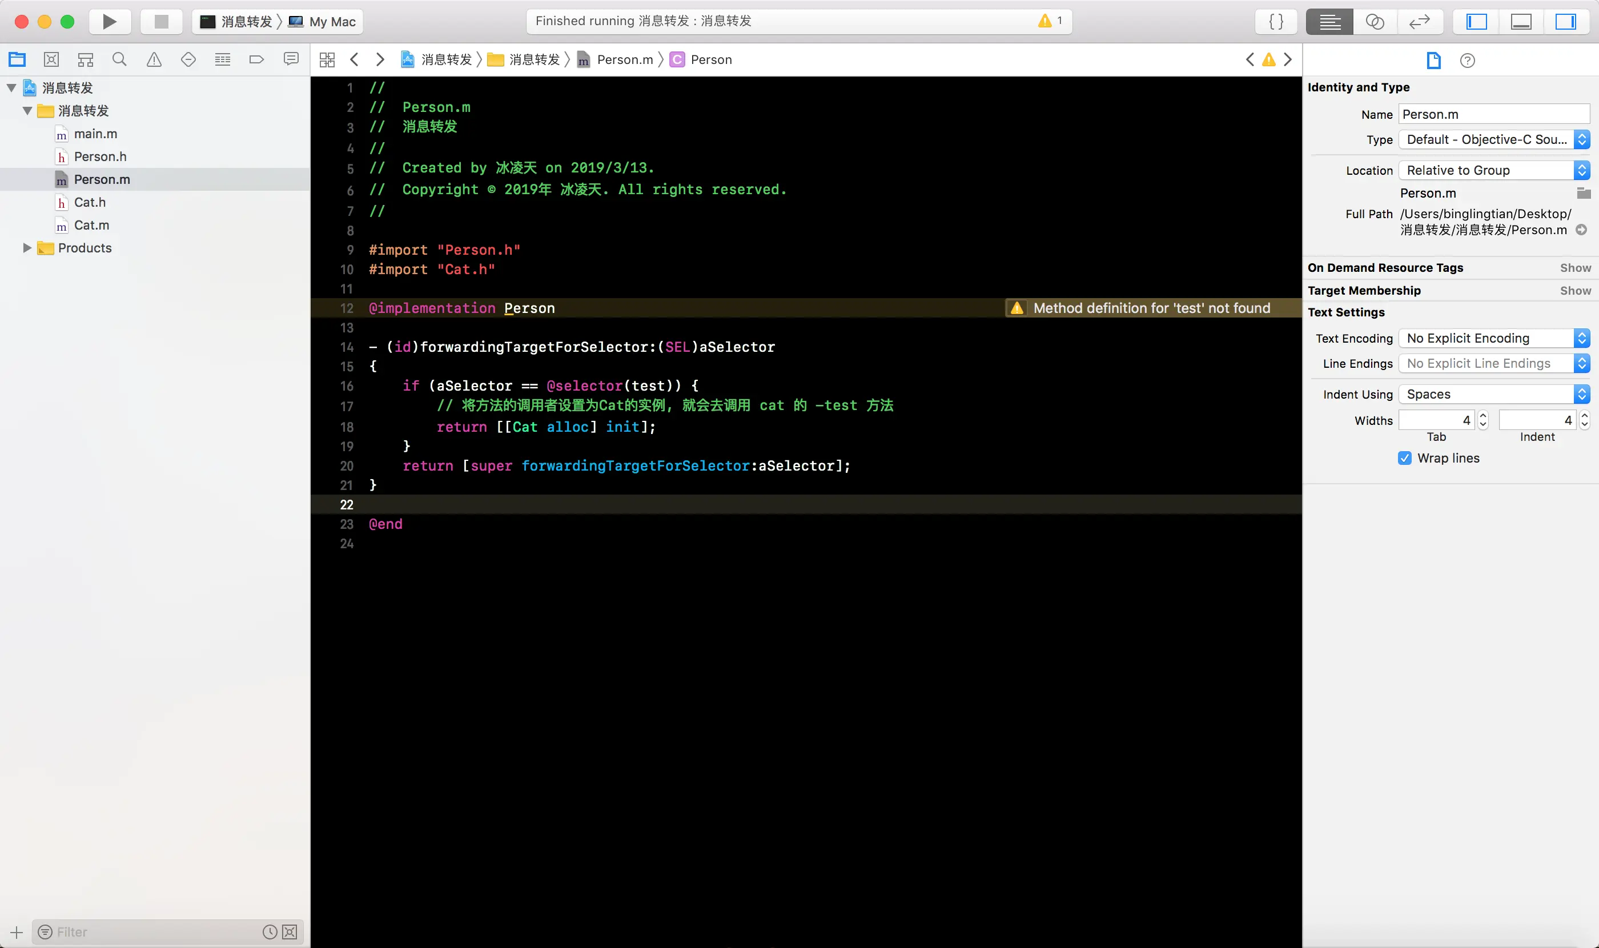
Task: Open the Text Encoding dropdown
Action: pyautogui.click(x=1493, y=338)
